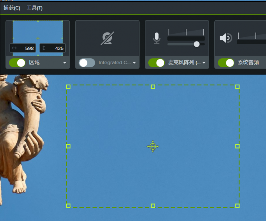Turn off the 麦克风阵列 microphone toggle

pos(156,63)
